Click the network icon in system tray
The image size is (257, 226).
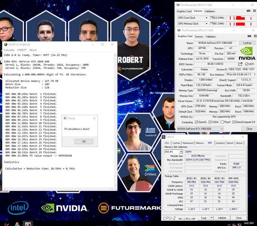click(239, 225)
